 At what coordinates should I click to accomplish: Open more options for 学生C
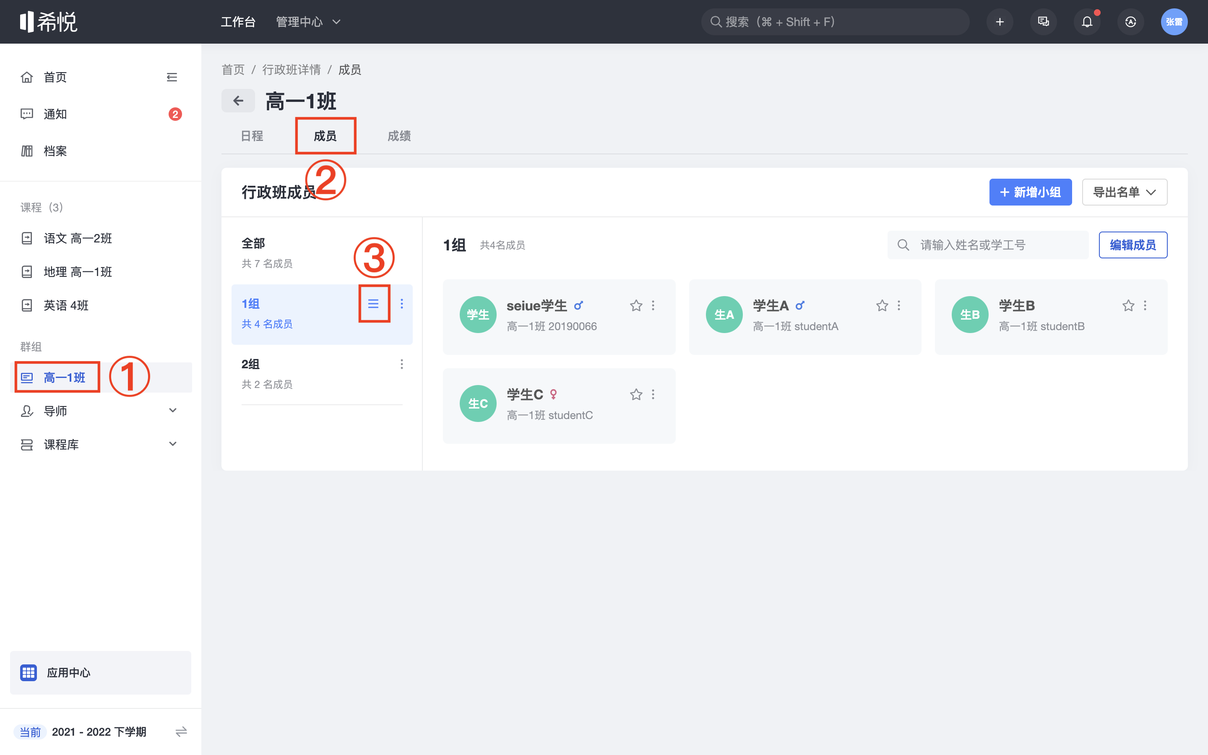click(653, 394)
